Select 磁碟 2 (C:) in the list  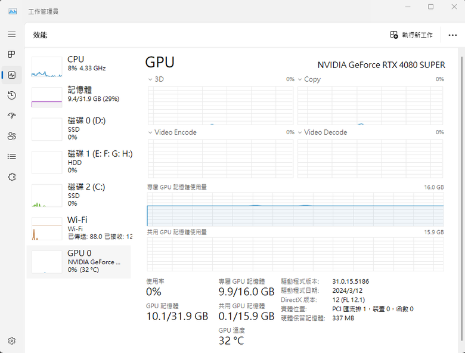(x=79, y=195)
